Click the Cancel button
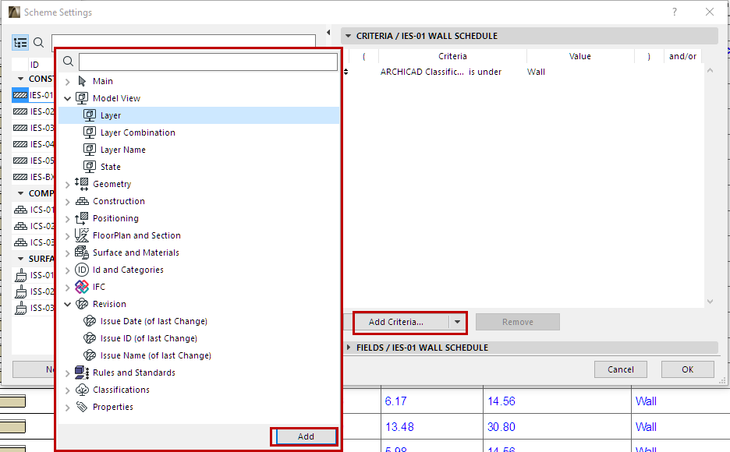 (621, 369)
